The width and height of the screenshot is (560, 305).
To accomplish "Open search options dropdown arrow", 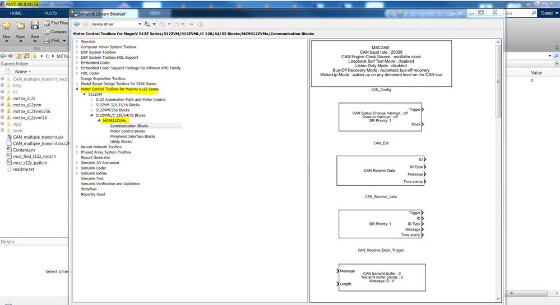I will pos(154,24).
